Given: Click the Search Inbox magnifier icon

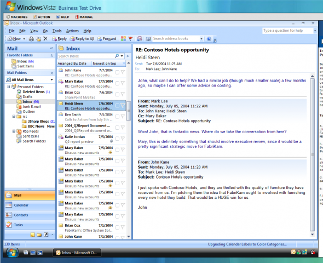Looking at the screenshot, I should tap(117, 56).
